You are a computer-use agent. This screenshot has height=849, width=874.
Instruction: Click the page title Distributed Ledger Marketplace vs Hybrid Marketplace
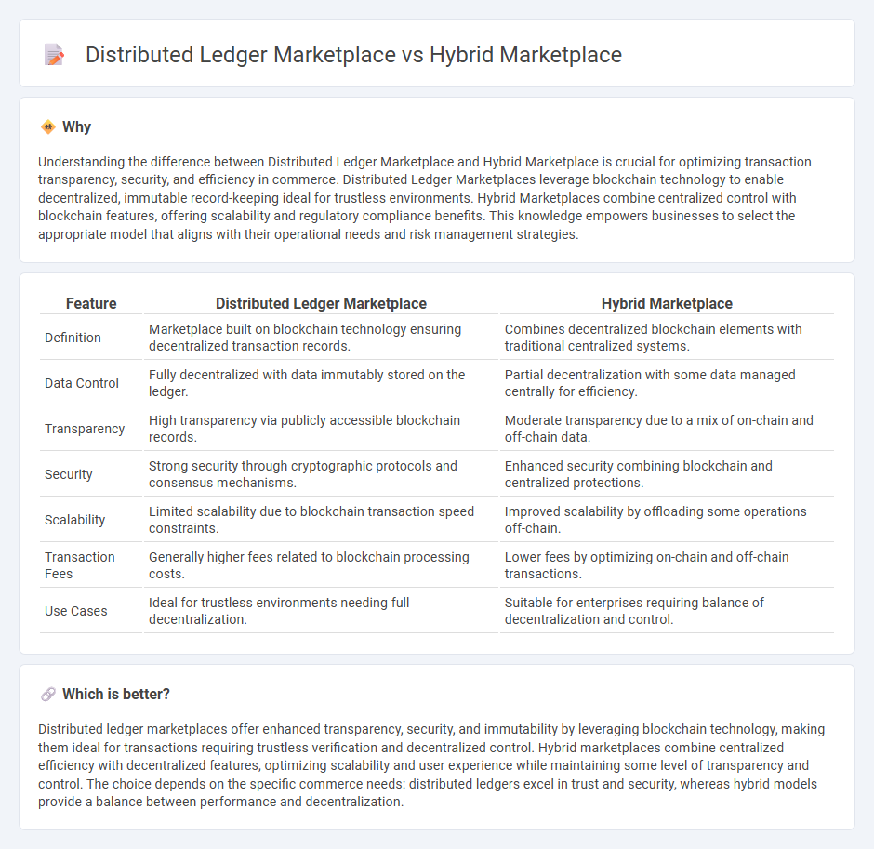point(353,55)
